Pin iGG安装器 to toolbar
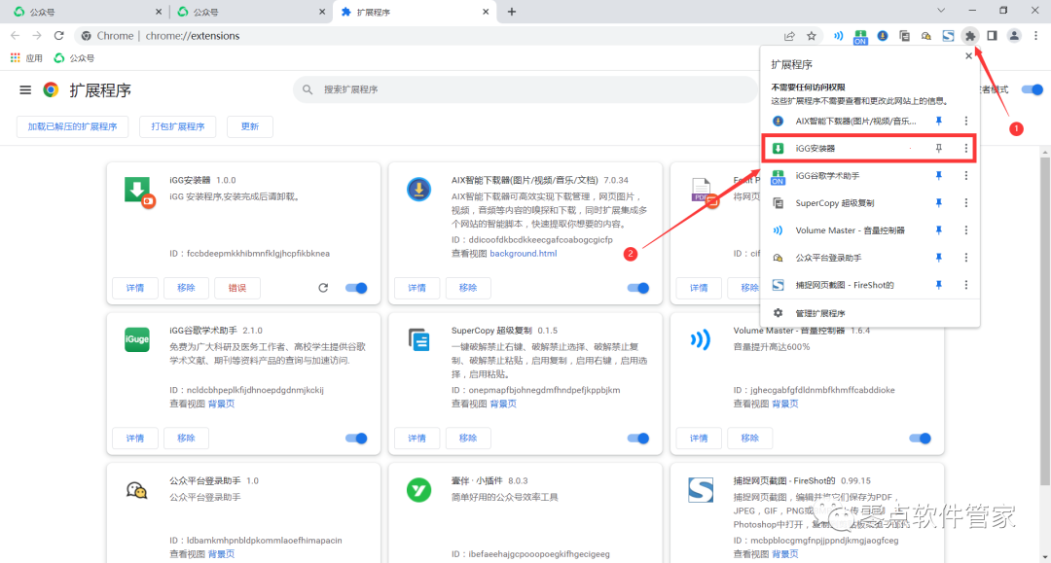1051x563 pixels. 939,149
